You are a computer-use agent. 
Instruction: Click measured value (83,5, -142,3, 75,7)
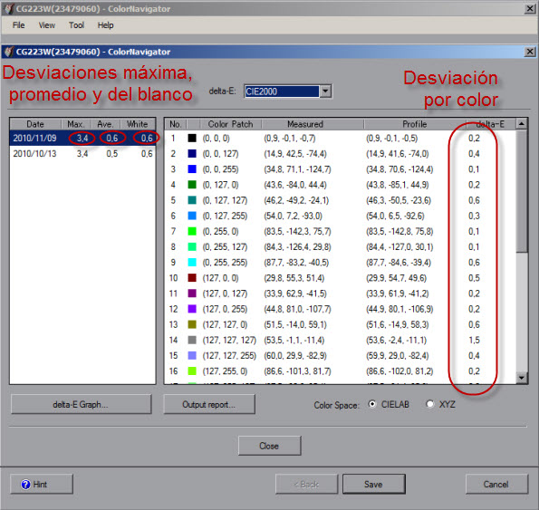(x=297, y=231)
